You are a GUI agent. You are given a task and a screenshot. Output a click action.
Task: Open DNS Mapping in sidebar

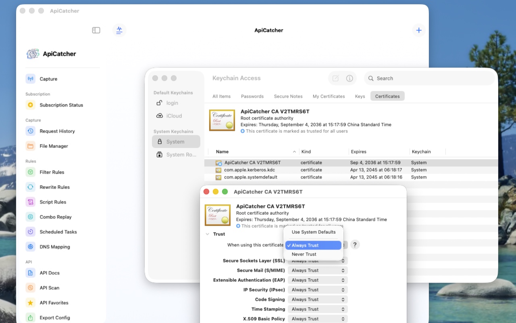click(x=62, y=247)
